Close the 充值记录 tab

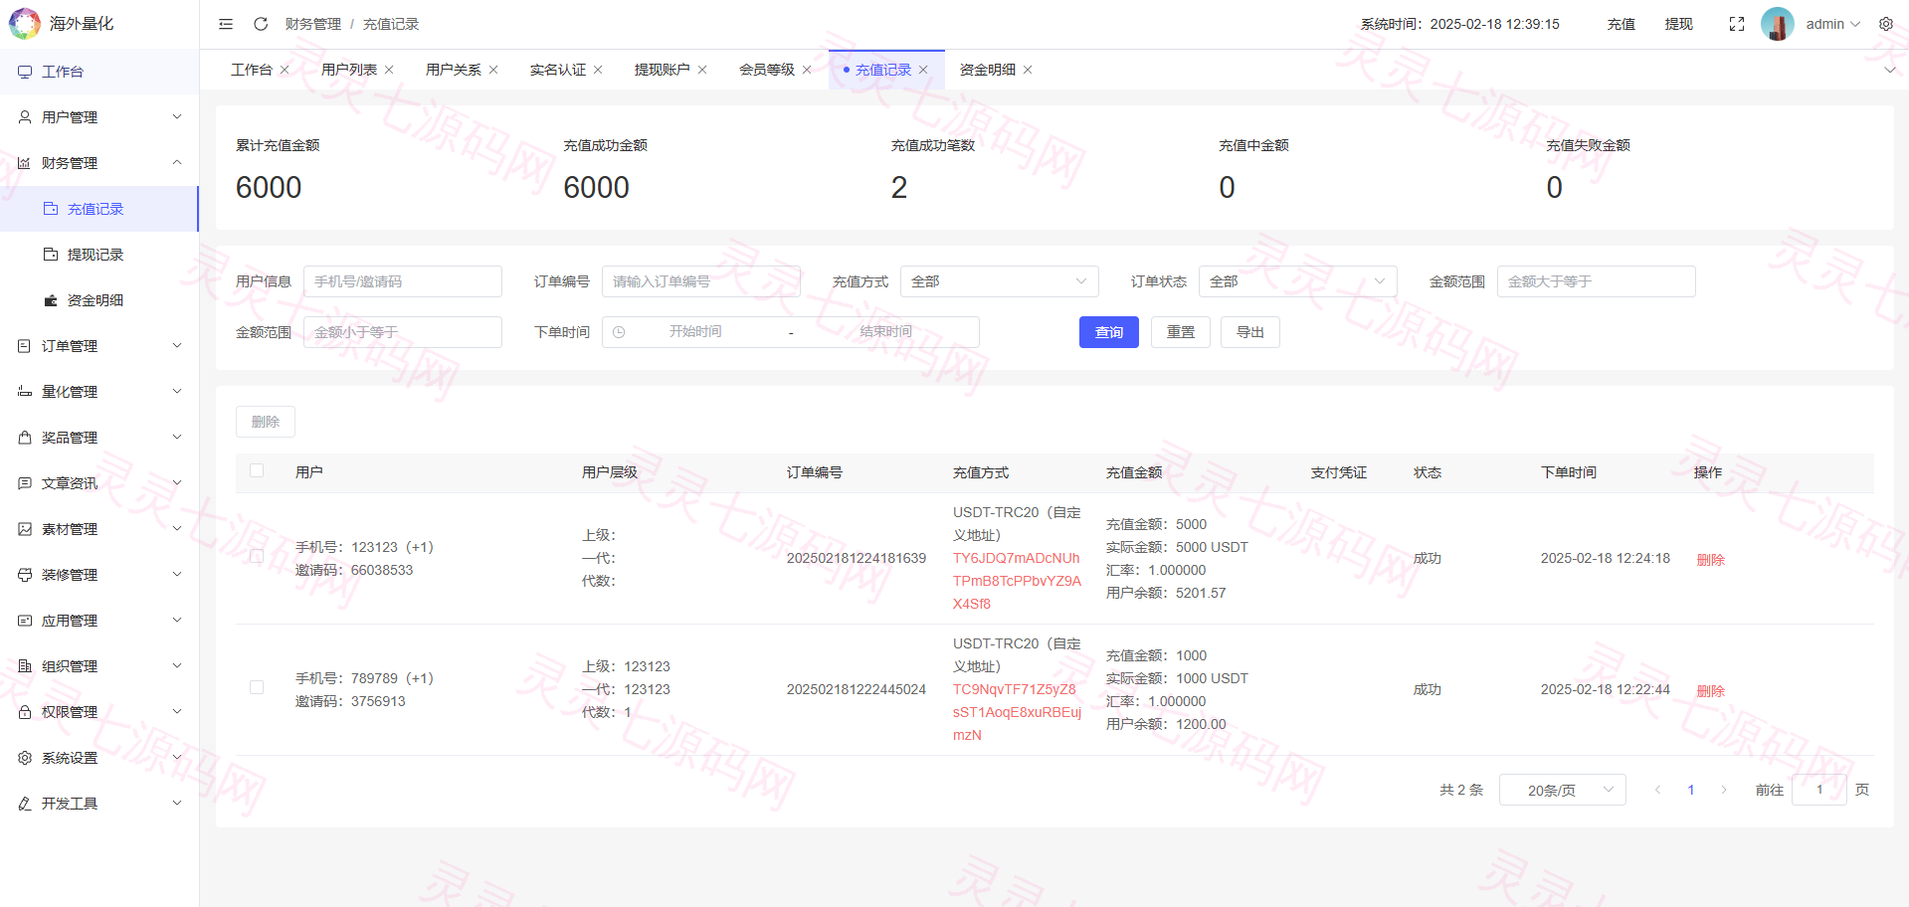923,70
